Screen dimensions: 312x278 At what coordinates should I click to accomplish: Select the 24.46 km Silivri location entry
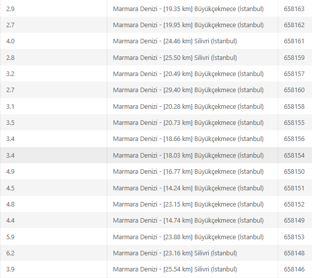coord(175,41)
